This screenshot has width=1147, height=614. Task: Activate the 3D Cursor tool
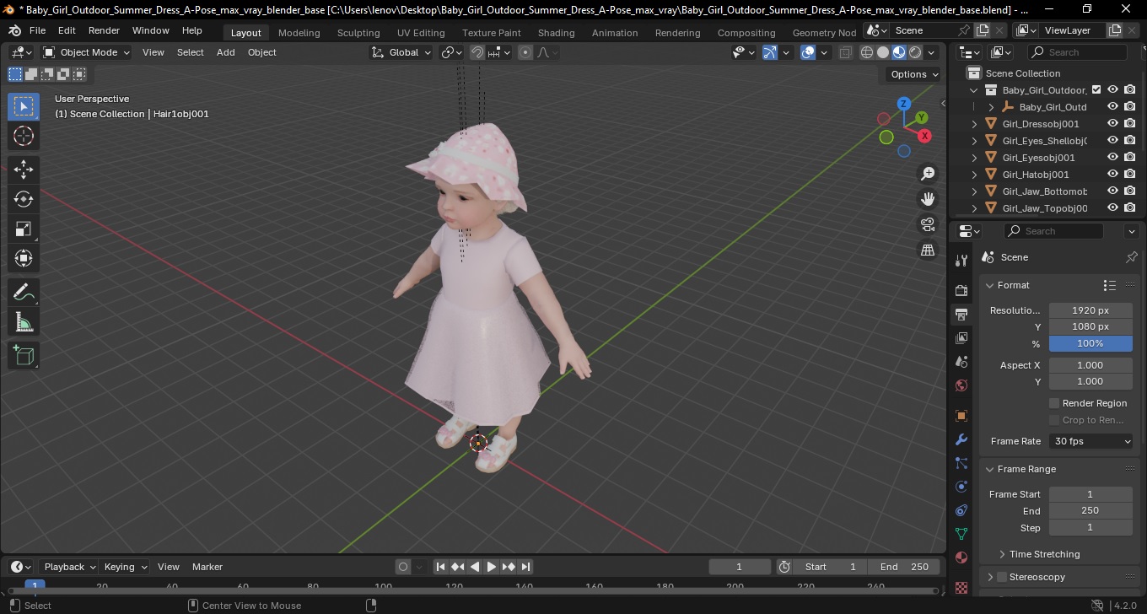click(24, 136)
